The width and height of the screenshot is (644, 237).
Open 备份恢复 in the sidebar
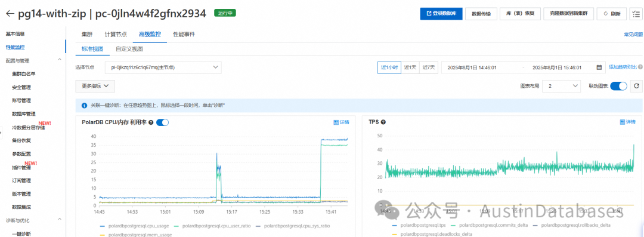click(x=21, y=140)
